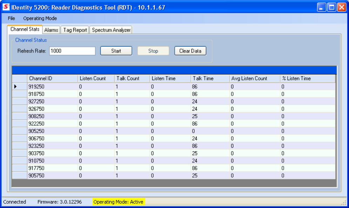Select channel 918750 cell
The width and height of the screenshot is (349, 208).
(x=53, y=94)
